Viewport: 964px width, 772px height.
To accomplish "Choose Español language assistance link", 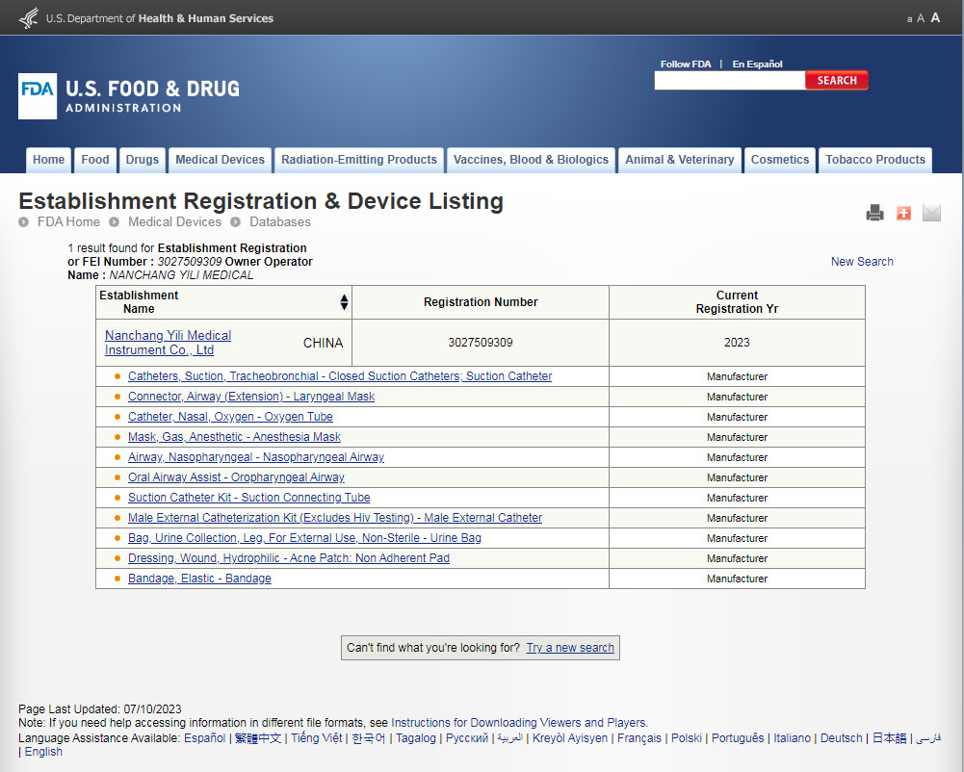I will pos(204,738).
